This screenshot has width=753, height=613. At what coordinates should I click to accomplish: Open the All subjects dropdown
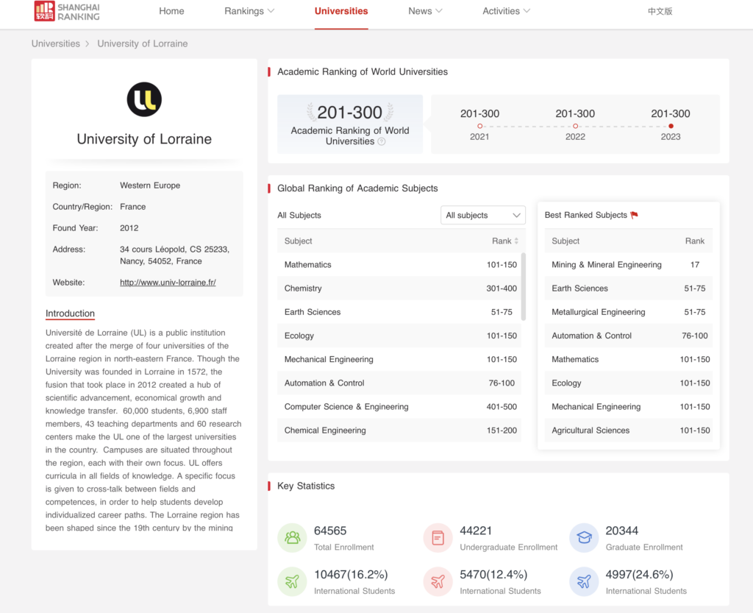click(483, 216)
